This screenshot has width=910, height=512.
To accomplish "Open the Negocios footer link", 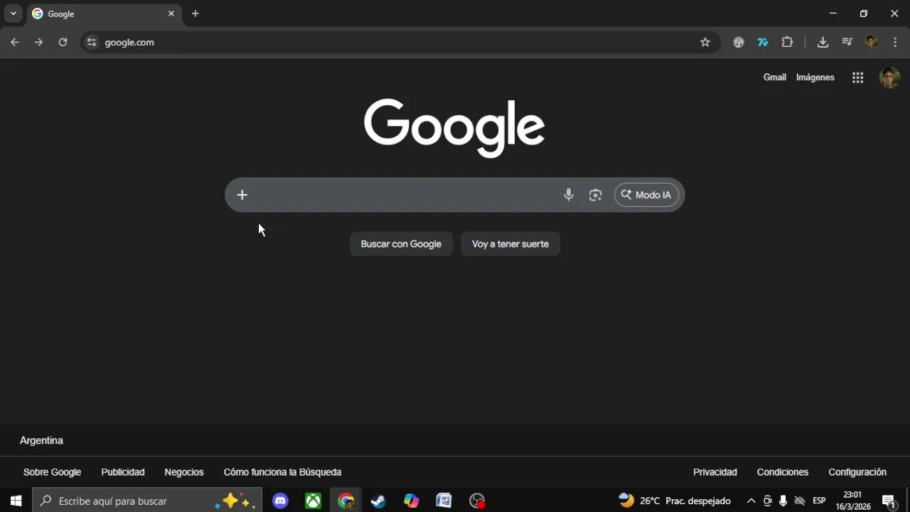I will [184, 472].
